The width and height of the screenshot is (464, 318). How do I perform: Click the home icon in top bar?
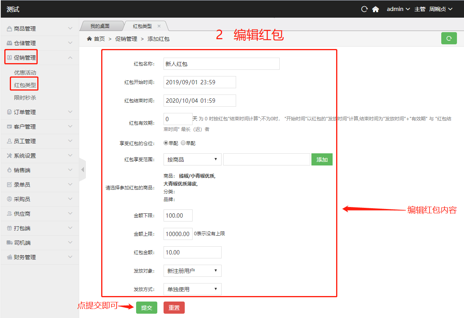click(x=375, y=9)
